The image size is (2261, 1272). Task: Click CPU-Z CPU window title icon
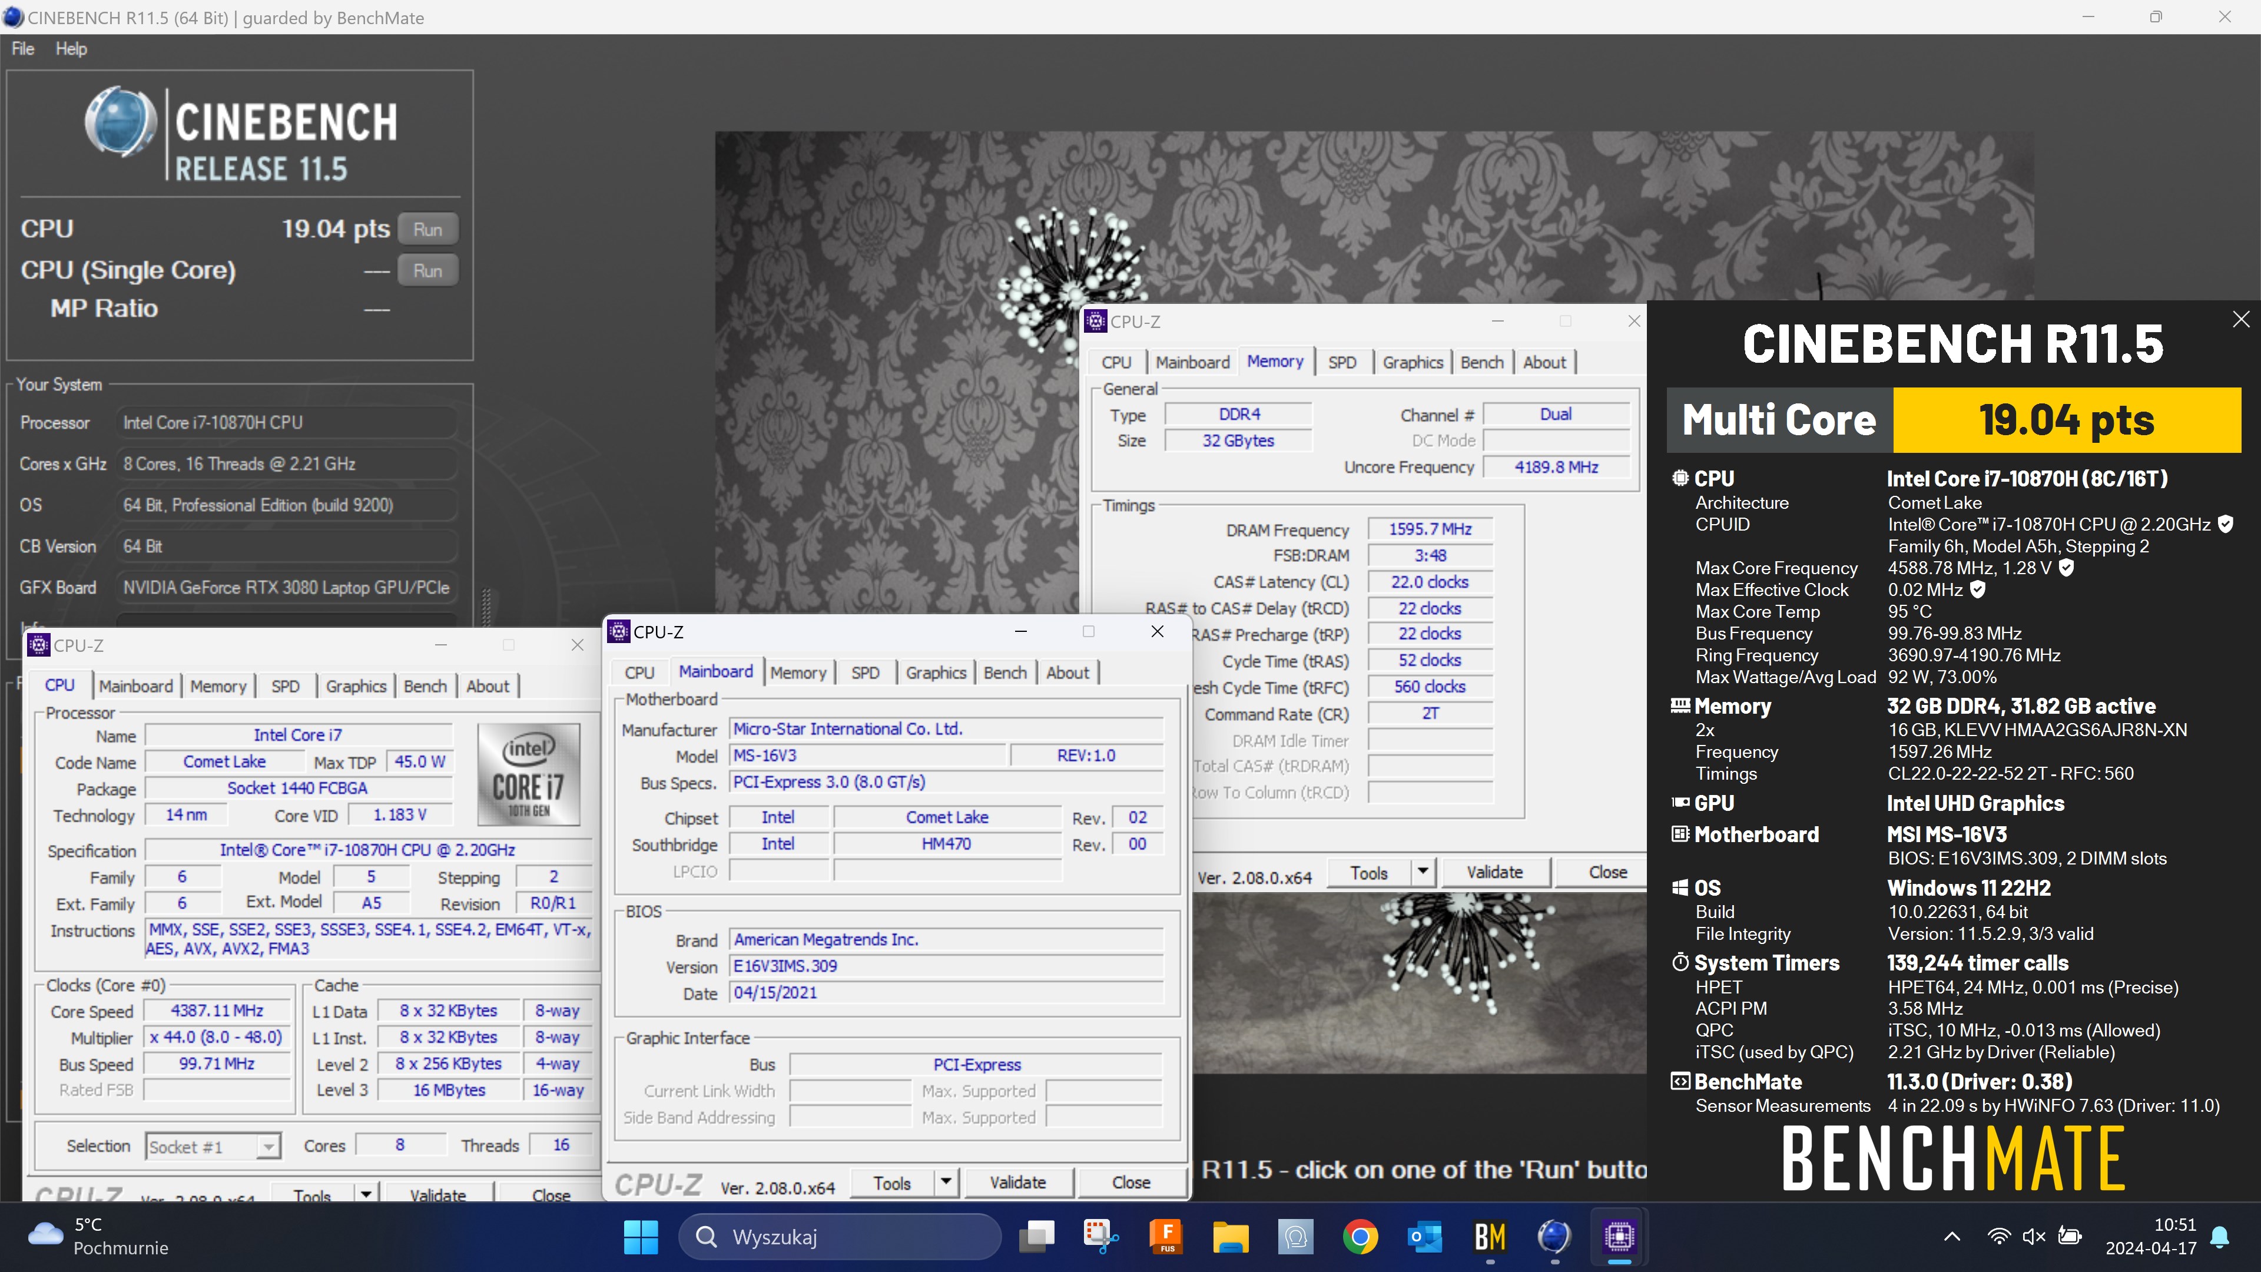[39, 645]
